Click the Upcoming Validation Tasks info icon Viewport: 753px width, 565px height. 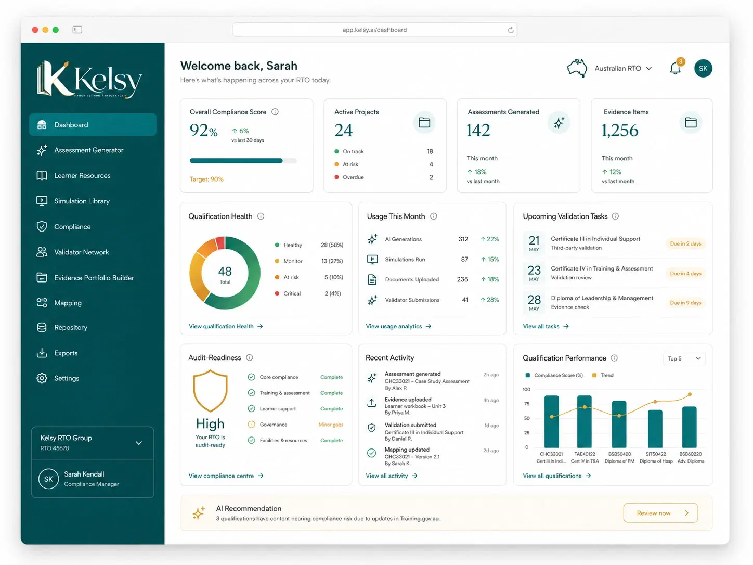pos(615,216)
